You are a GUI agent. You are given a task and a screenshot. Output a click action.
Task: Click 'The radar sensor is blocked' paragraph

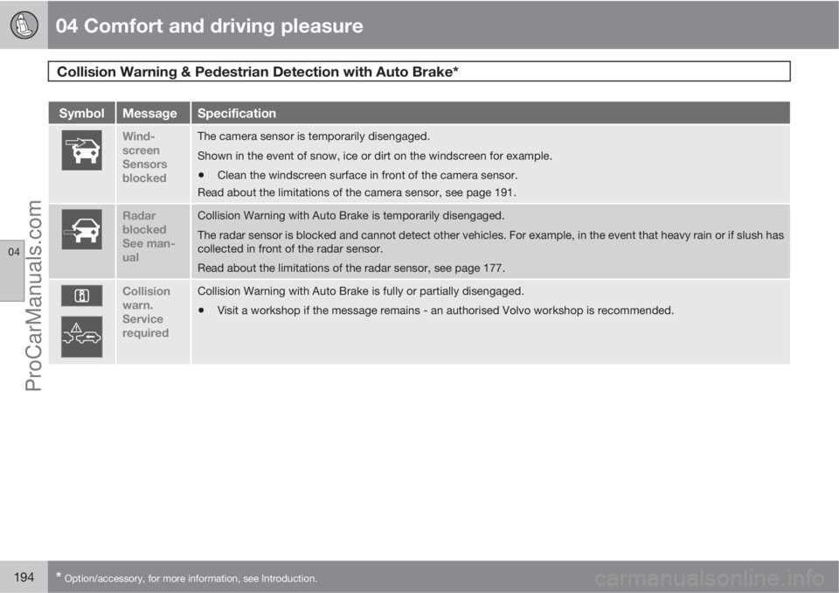(490, 241)
